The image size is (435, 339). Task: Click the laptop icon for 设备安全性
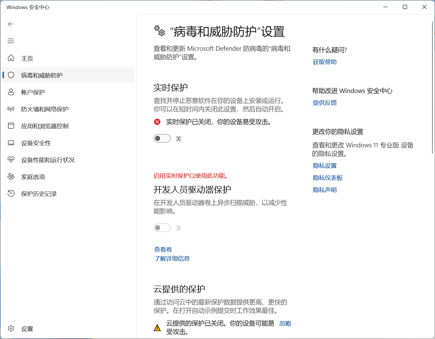point(11,143)
